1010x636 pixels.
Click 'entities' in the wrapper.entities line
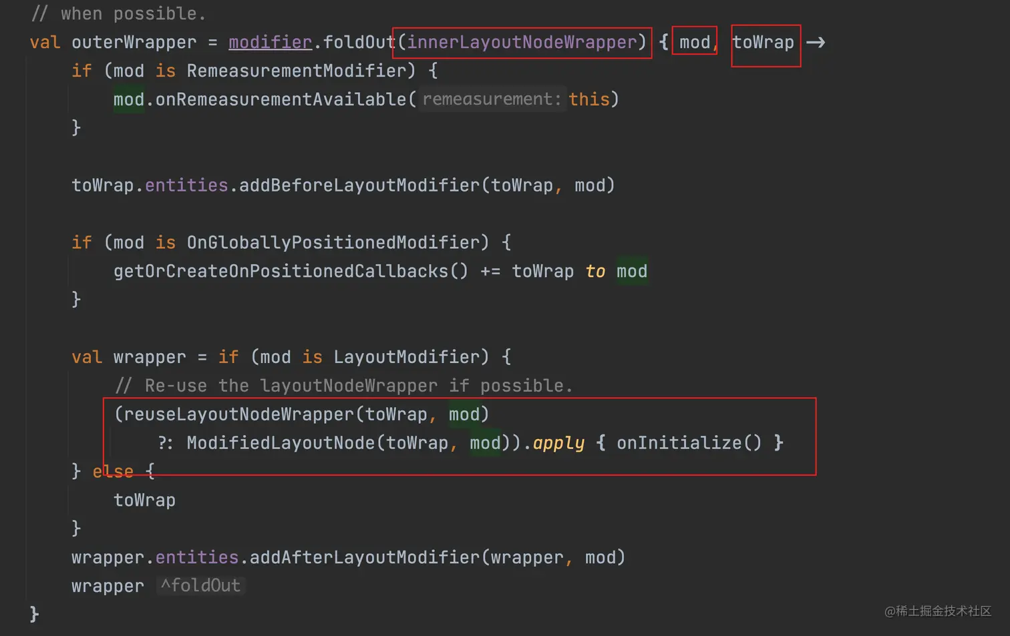[197, 557]
